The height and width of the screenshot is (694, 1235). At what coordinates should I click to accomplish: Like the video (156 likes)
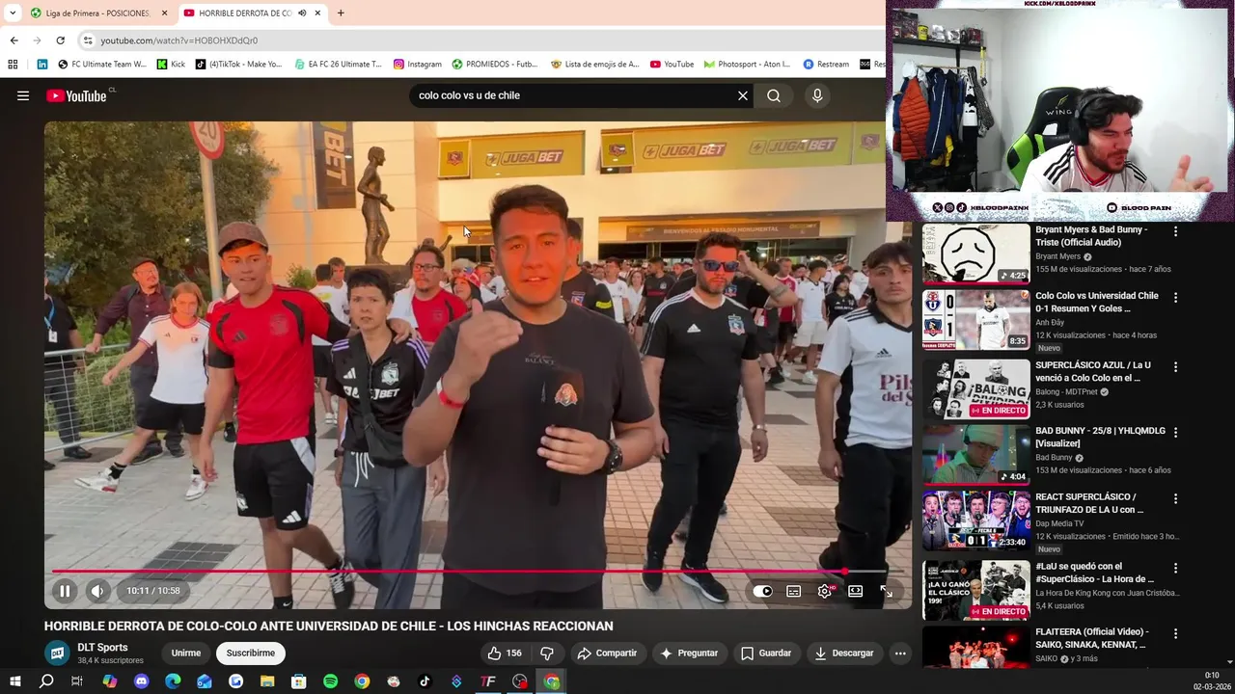[x=505, y=654]
